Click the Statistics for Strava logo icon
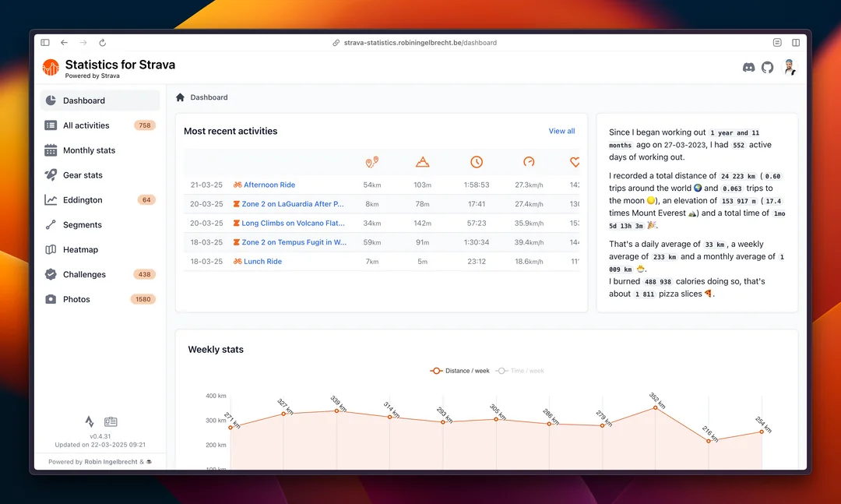This screenshot has width=841, height=504. 51,68
